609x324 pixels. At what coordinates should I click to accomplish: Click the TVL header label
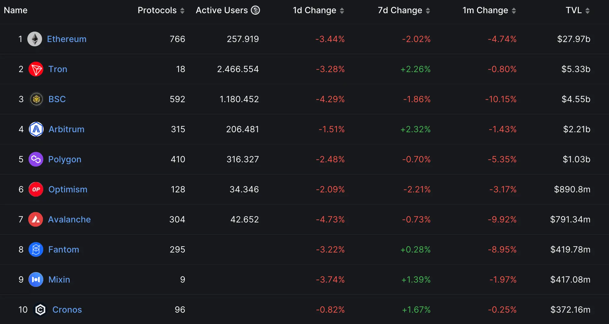click(574, 10)
